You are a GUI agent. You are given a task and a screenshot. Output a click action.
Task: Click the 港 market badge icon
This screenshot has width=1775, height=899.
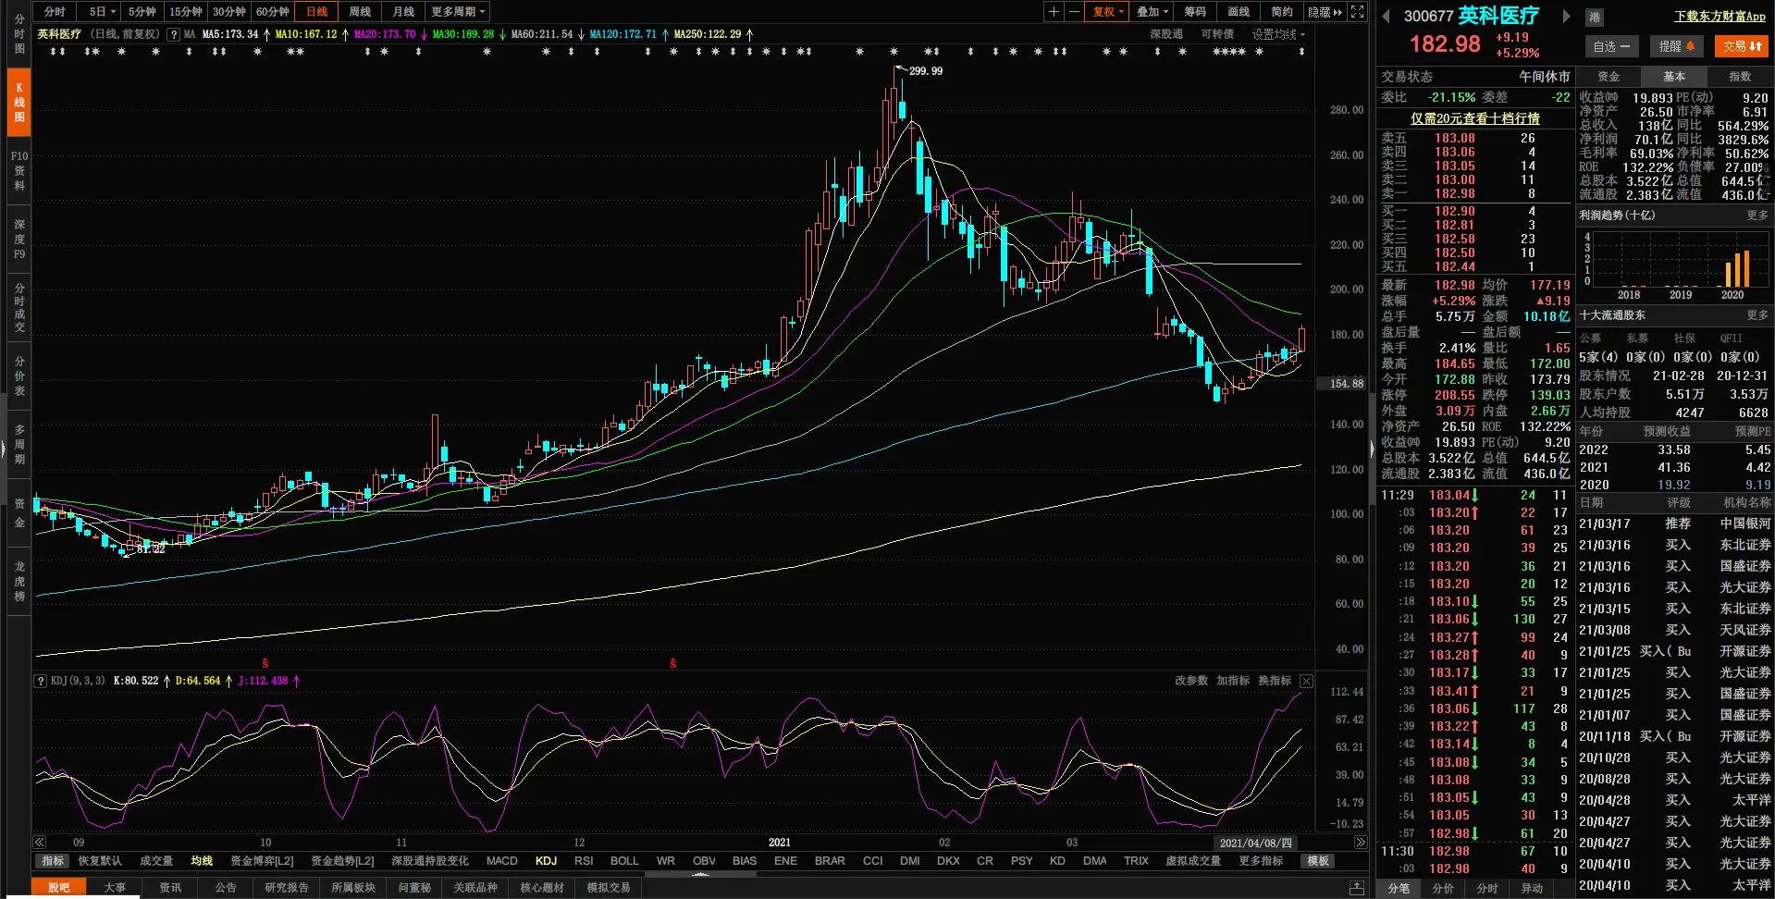click(1595, 17)
